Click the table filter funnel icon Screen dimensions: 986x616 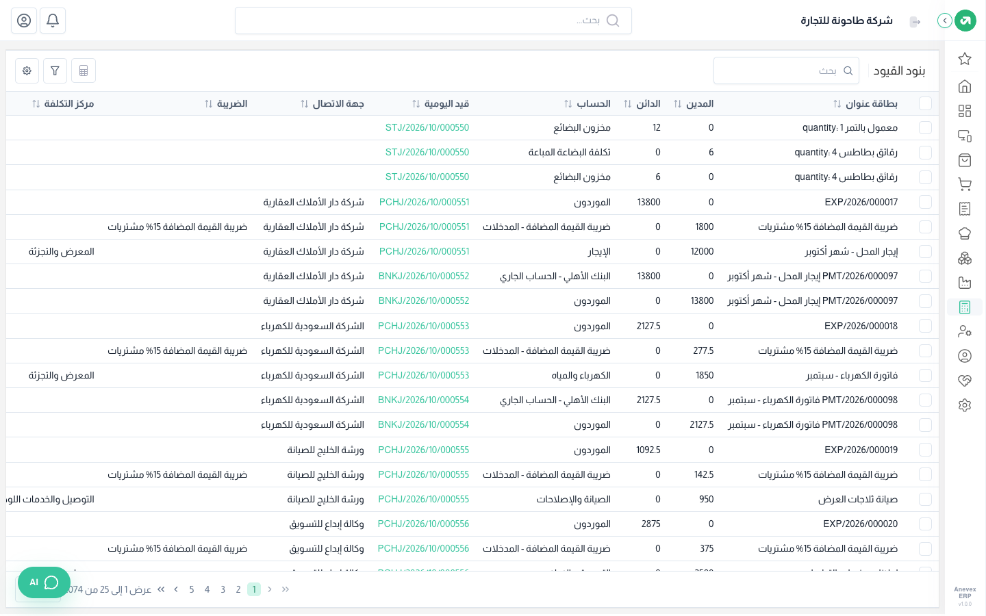pyautogui.click(x=55, y=70)
